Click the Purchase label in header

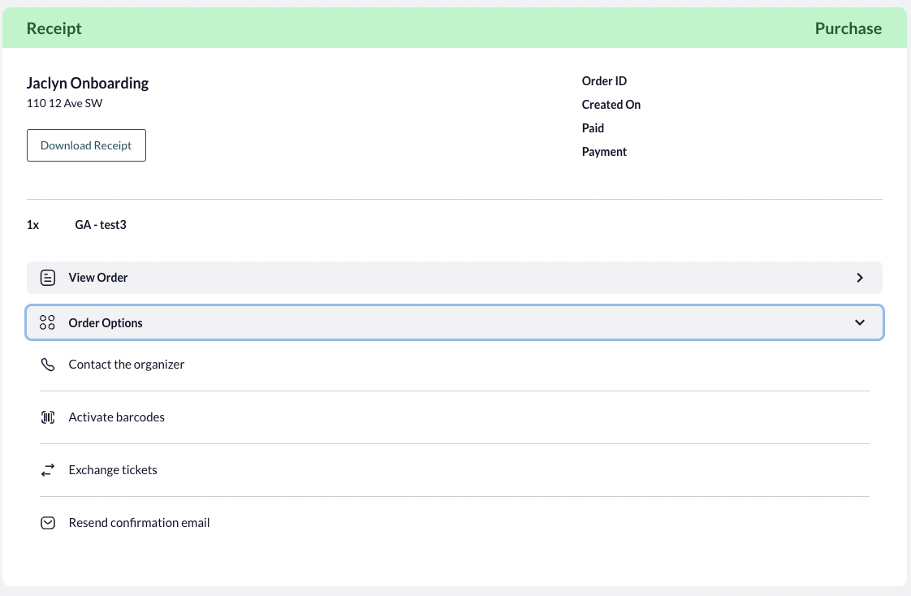848,28
